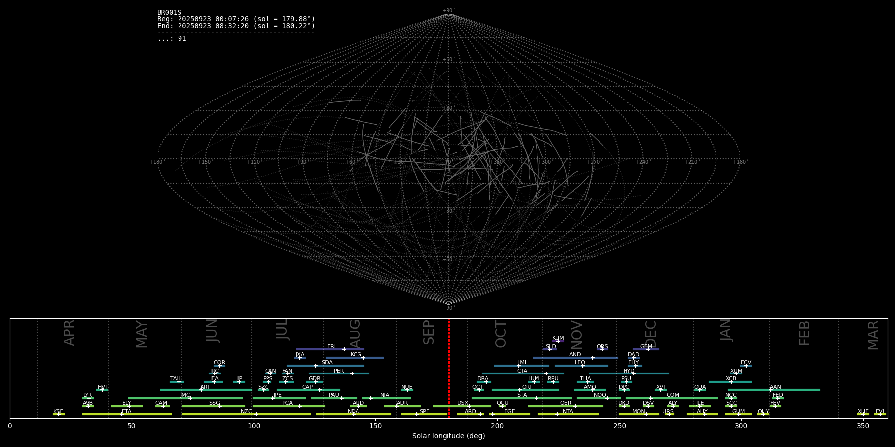The image size is (895, 447).
Task: Click the AUG month label
Action: [x=355, y=333]
